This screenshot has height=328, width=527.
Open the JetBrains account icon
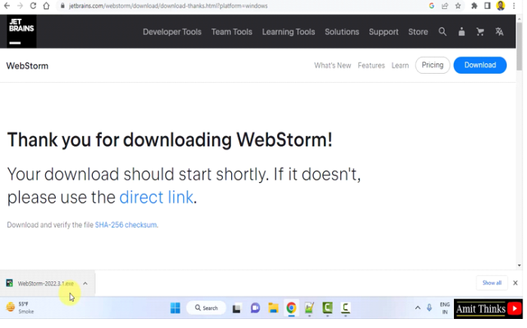pyautogui.click(x=462, y=32)
